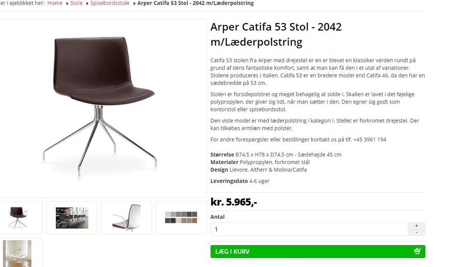Click the breadcrumb arrow before Stole

pos(67,3)
